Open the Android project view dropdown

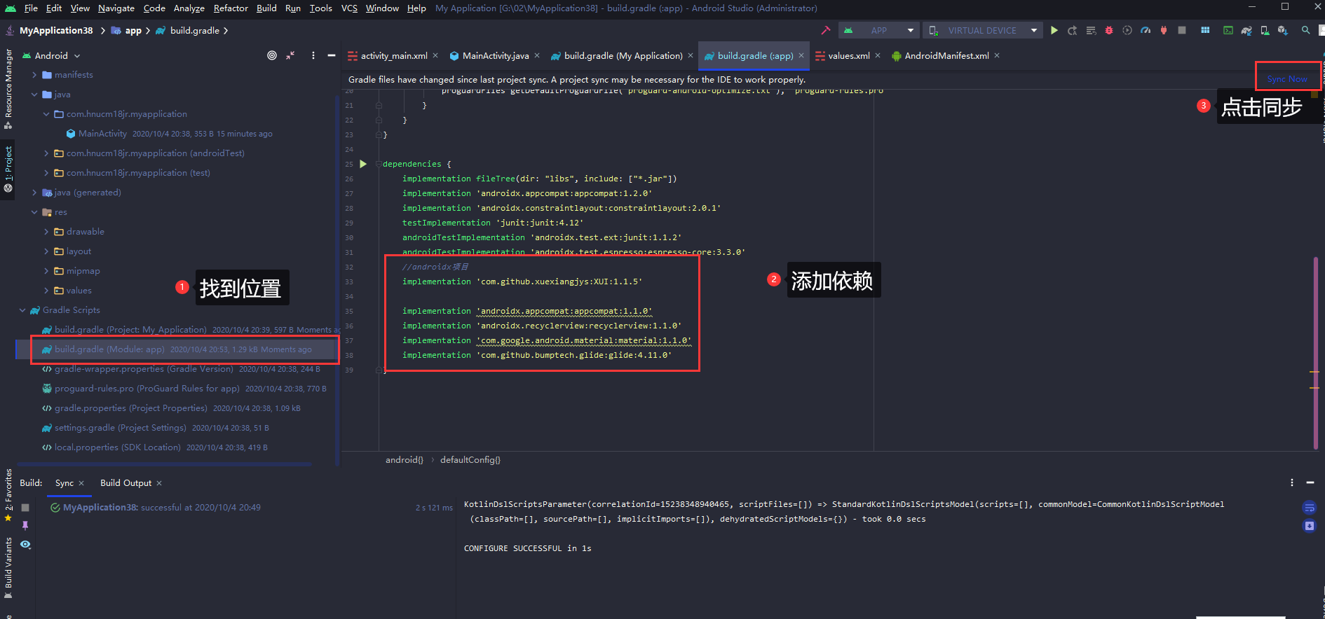click(52, 55)
